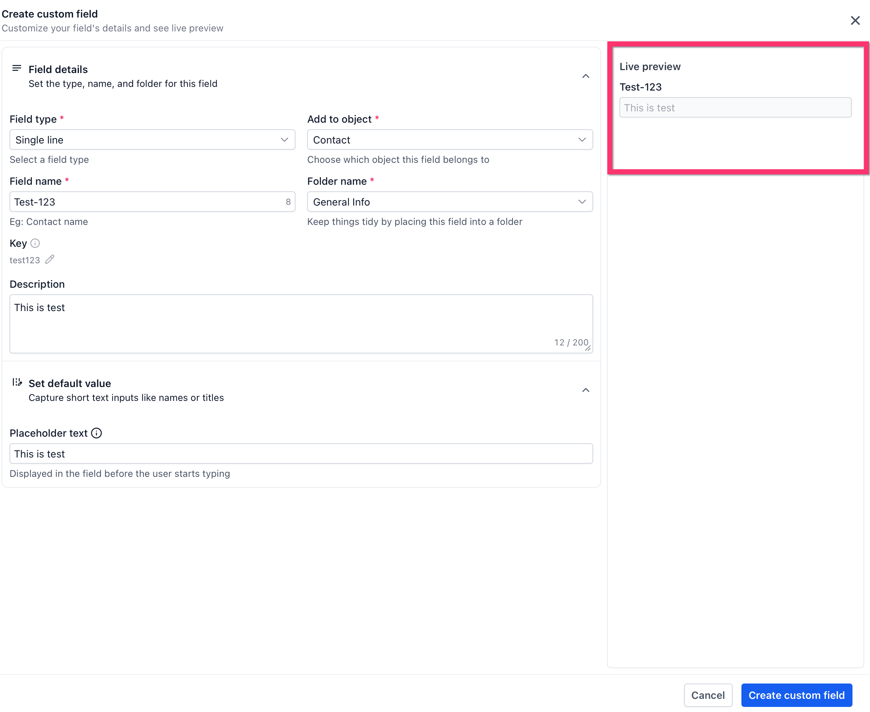Collapse the Set default value section
The width and height of the screenshot is (870, 712).
pos(585,390)
